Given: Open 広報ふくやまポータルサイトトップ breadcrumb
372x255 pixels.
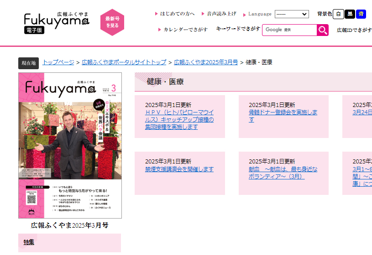Looking at the screenshot, I should coord(124,62).
